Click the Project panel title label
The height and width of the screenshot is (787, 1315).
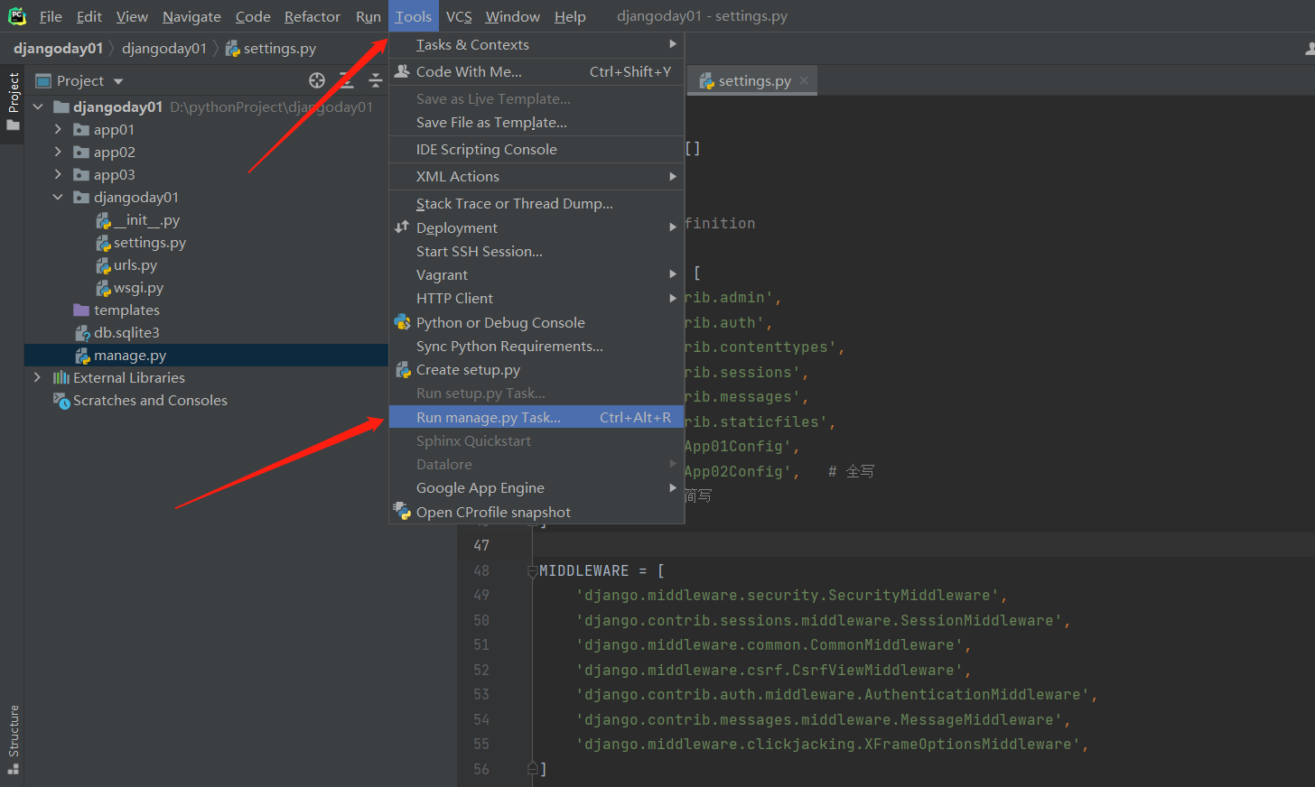[80, 81]
